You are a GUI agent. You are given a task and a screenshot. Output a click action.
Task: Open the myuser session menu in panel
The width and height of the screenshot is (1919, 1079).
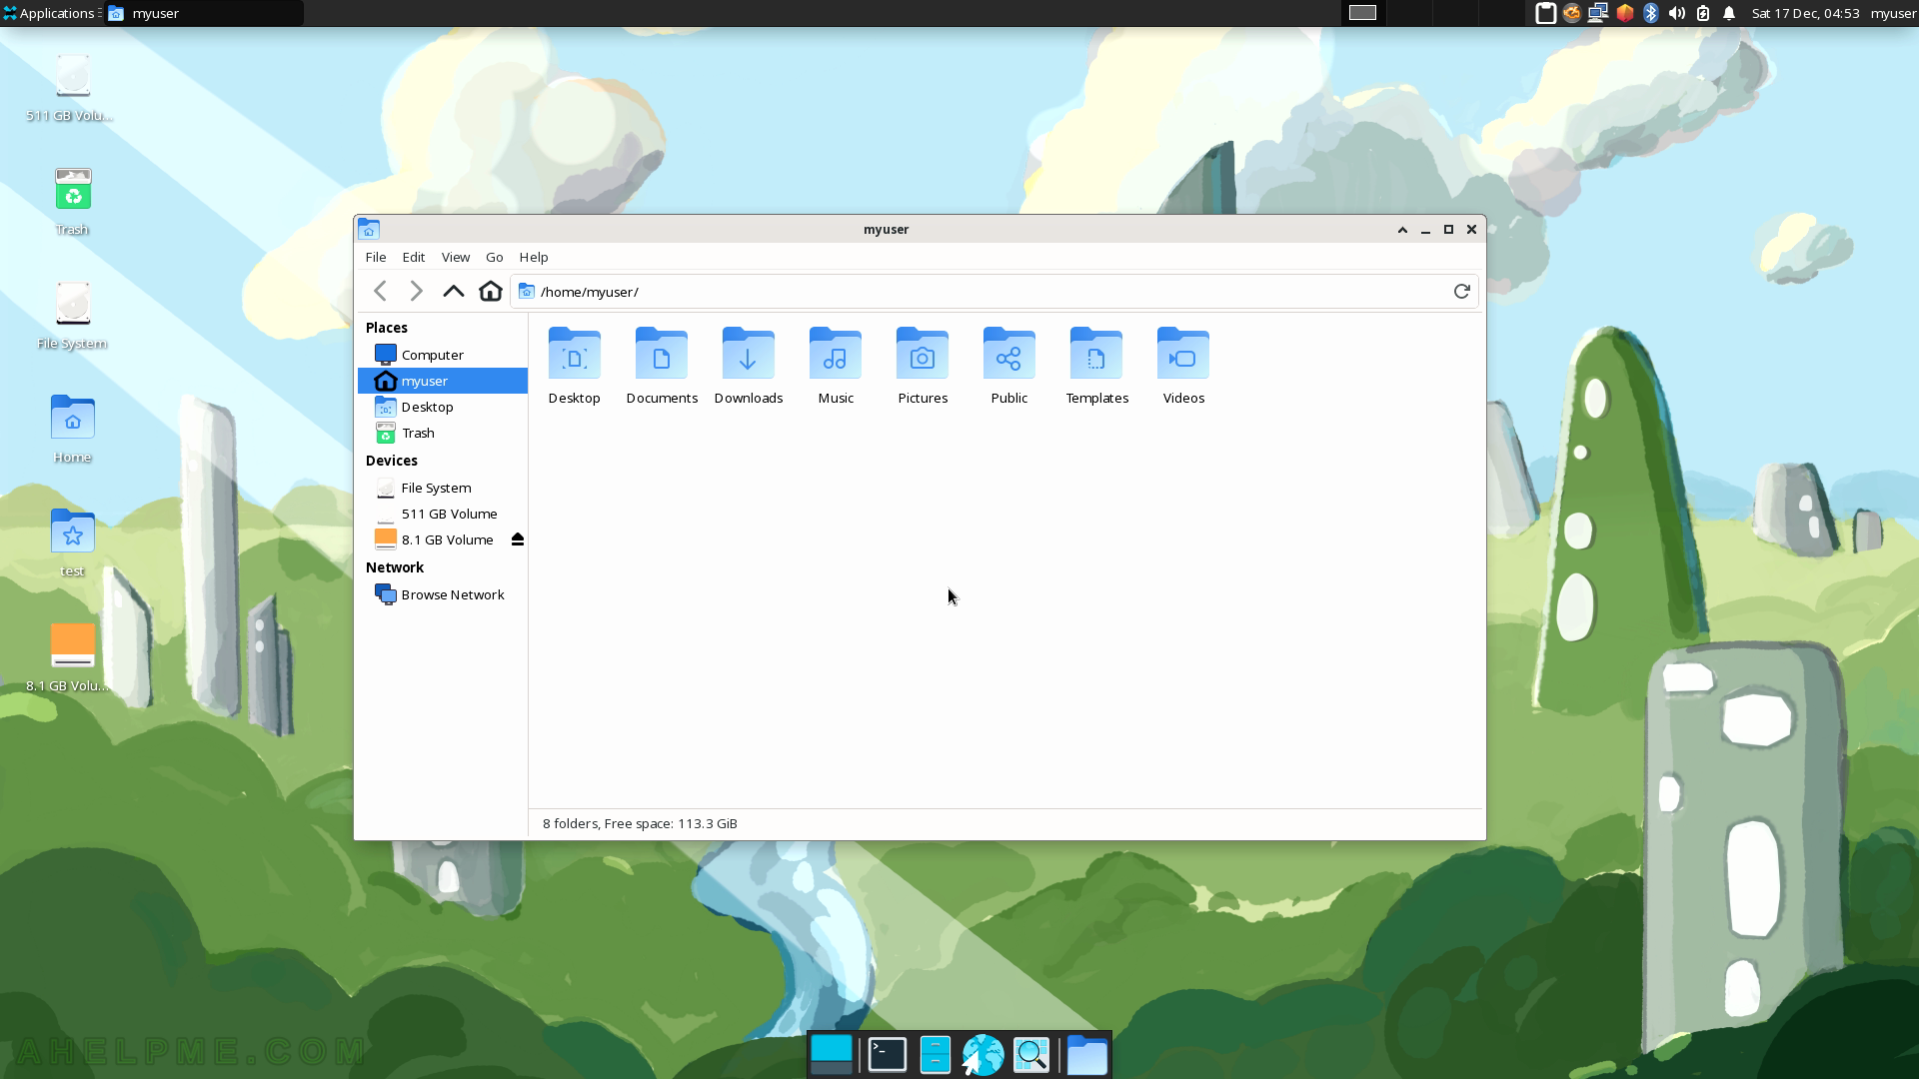coord(1893,13)
